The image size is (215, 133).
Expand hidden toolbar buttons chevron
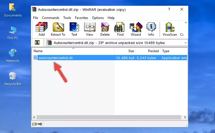186,22
